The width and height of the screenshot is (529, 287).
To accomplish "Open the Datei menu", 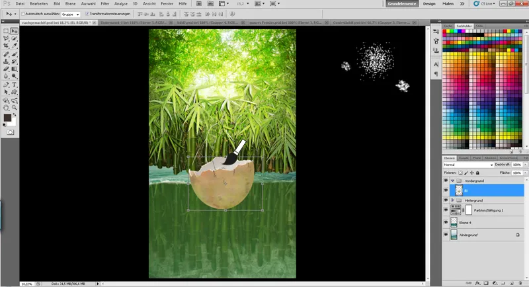I will click(20, 4).
